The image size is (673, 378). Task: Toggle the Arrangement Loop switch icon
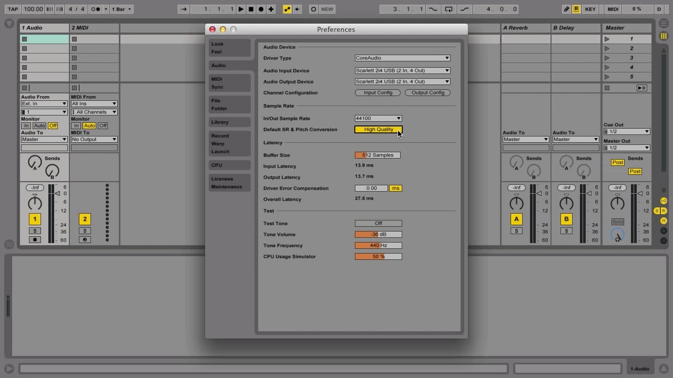448,9
